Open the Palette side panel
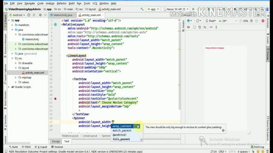273x153 pixels. [x=183, y=26]
